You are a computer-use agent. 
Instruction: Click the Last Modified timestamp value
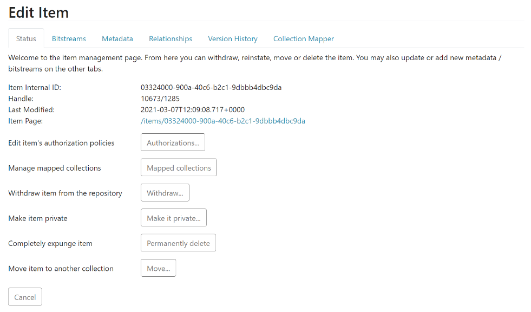point(192,109)
